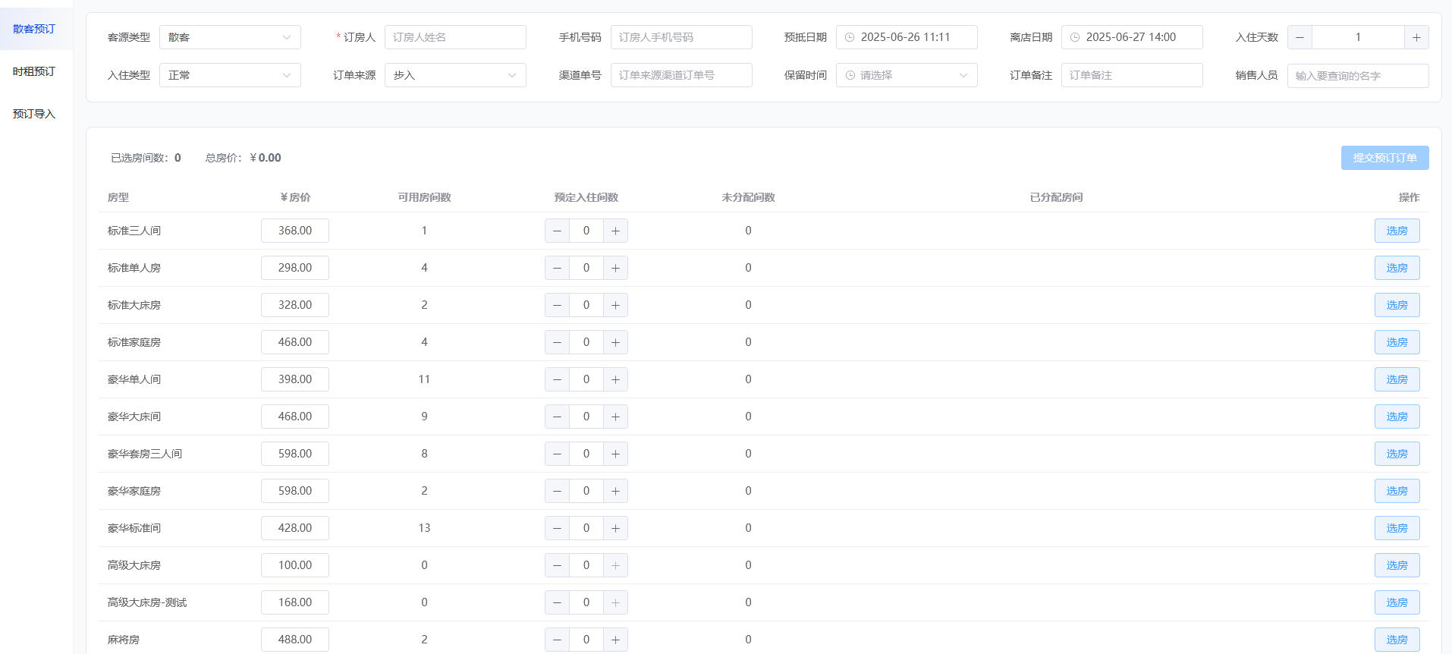The width and height of the screenshot is (1452, 654).
Task: Increase room count for 豪华套房三人间
Action: (x=615, y=454)
